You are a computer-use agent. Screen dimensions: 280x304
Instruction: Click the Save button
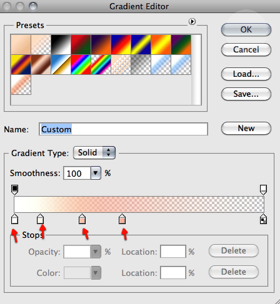pos(246,94)
